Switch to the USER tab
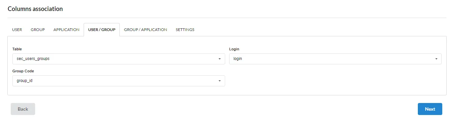 (x=17, y=30)
